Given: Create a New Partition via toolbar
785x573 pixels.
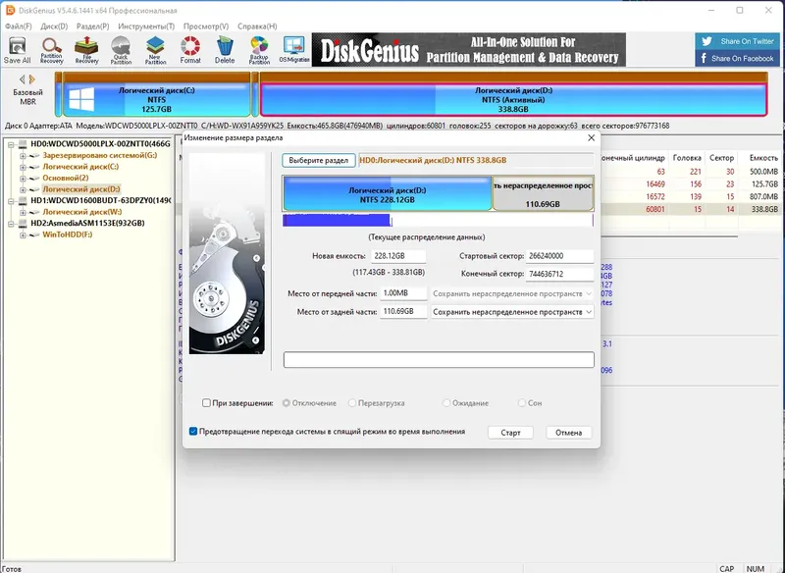Looking at the screenshot, I should (x=155, y=50).
